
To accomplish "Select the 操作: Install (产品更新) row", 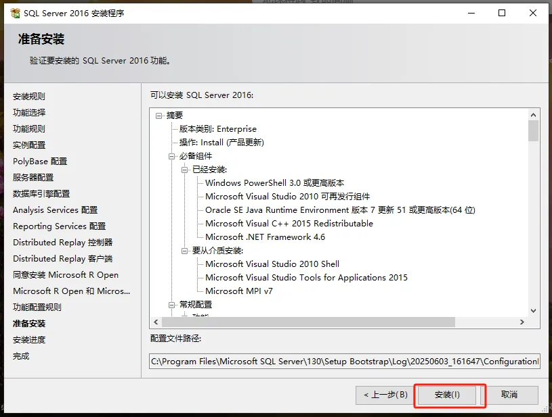I will (x=221, y=143).
